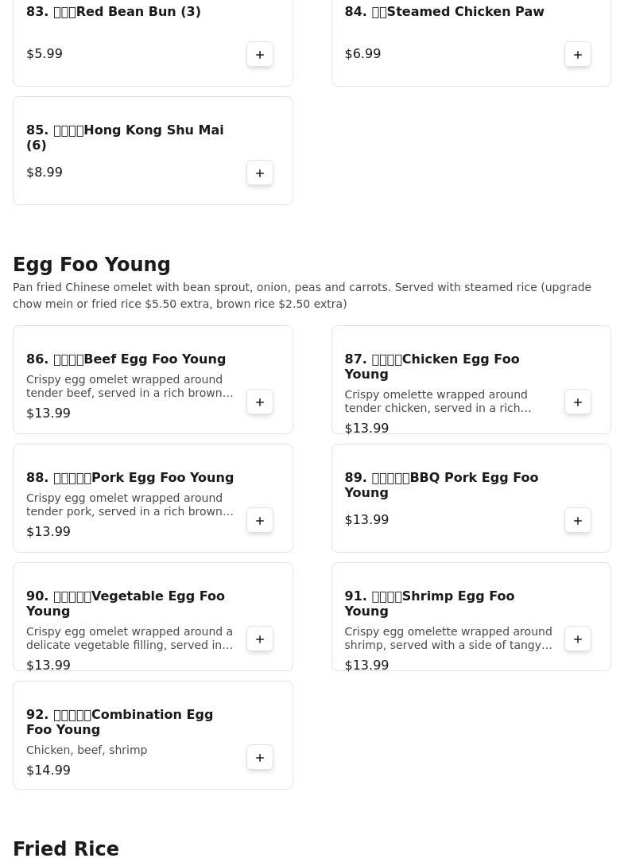Add Red Bean Bun to cart

click(260, 54)
